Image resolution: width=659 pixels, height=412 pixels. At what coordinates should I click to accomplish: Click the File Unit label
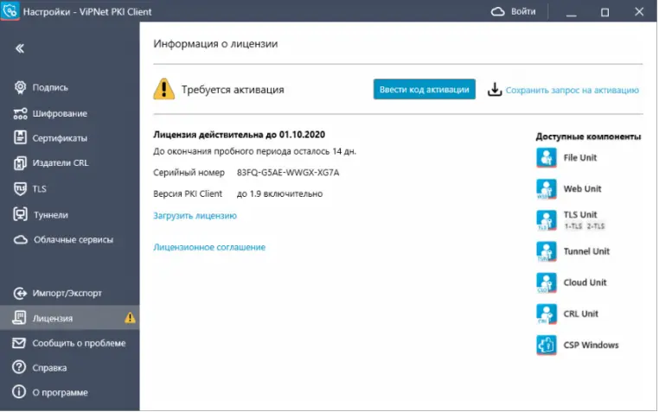tap(580, 158)
